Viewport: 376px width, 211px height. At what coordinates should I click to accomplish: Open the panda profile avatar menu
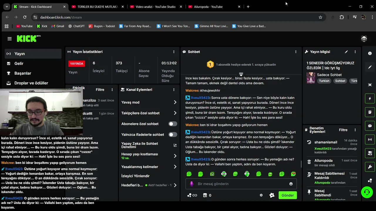pos(364,39)
